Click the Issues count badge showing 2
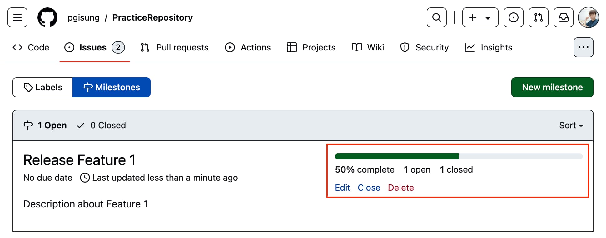The height and width of the screenshot is (238, 606). coord(118,47)
